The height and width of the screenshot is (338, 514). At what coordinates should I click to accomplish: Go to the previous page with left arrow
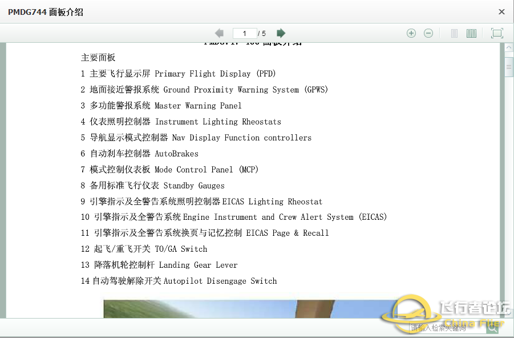pos(219,33)
